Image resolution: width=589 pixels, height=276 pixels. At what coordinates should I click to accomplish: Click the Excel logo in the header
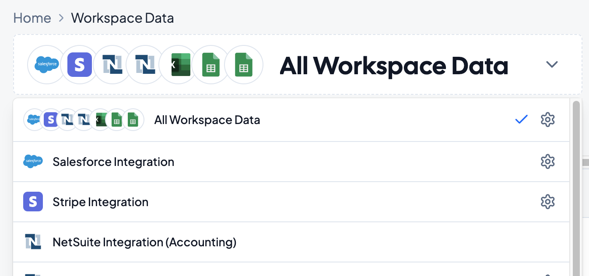pos(178,65)
